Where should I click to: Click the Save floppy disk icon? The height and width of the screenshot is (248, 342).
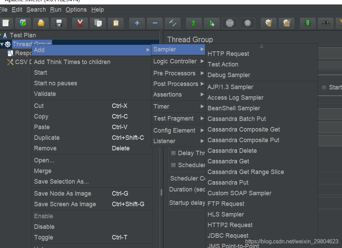59,23
